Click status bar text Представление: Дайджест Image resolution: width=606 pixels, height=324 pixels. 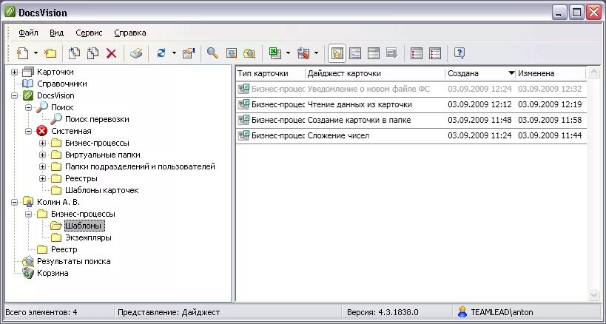(x=169, y=312)
